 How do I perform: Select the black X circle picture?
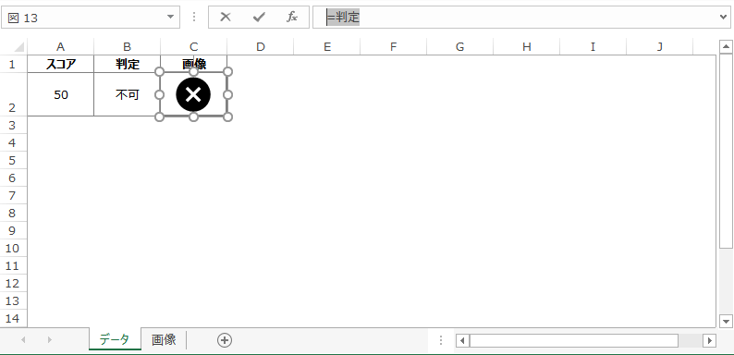click(x=193, y=94)
